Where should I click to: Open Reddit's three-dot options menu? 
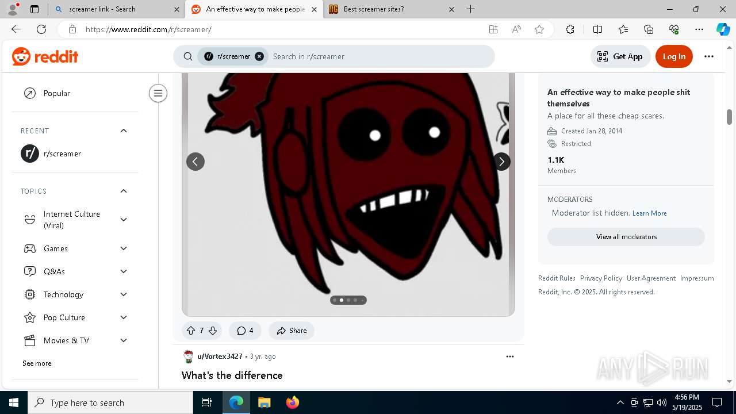pyautogui.click(x=709, y=56)
